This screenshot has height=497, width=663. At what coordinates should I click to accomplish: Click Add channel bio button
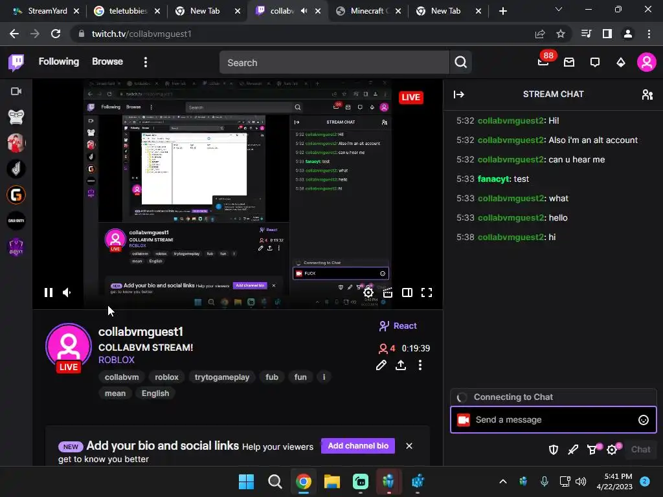tap(357, 446)
